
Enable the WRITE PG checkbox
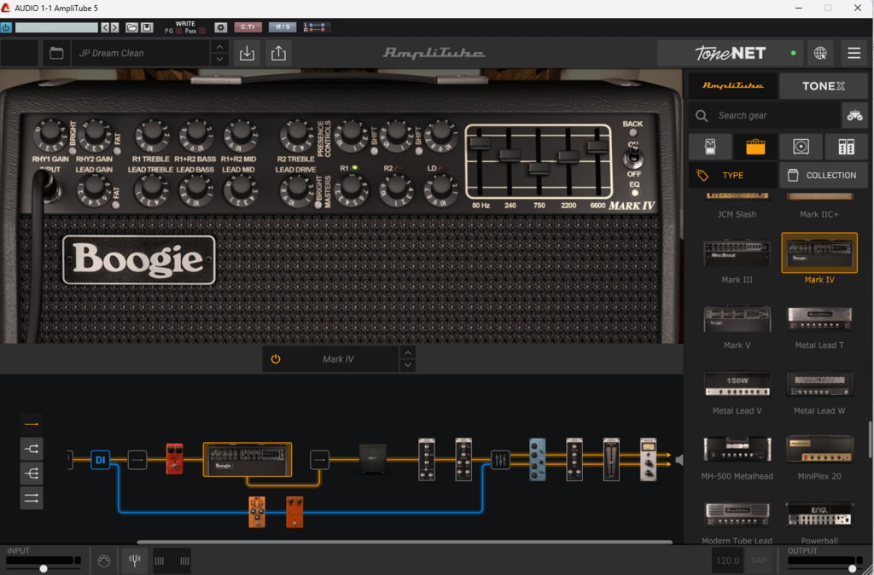[178, 32]
